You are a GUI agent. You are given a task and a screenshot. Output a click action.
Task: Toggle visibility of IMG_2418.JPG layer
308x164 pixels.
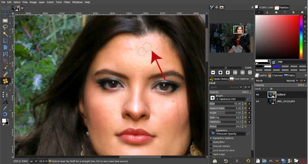click(x=258, y=101)
